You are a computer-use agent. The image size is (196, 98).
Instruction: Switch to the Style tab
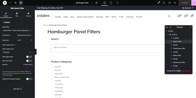coord(17,14)
